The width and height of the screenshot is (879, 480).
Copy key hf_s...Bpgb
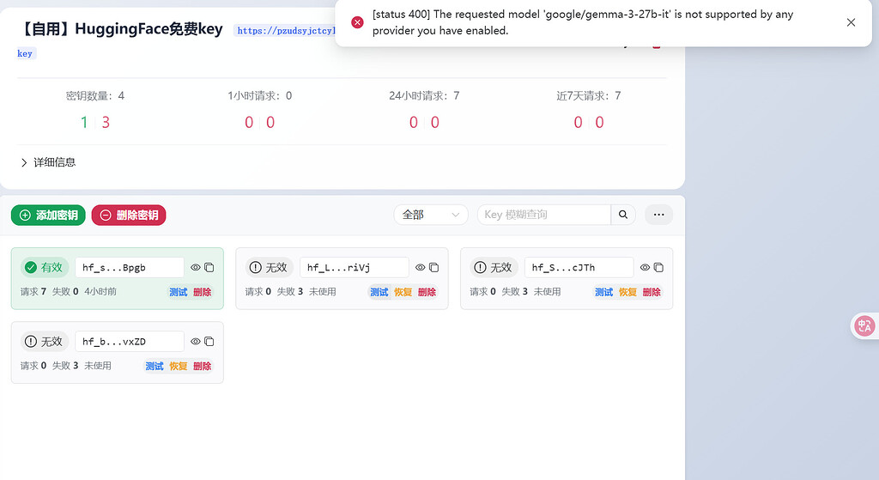click(x=209, y=267)
